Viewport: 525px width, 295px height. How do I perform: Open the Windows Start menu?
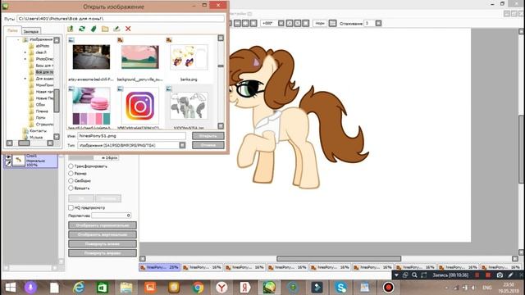11,288
